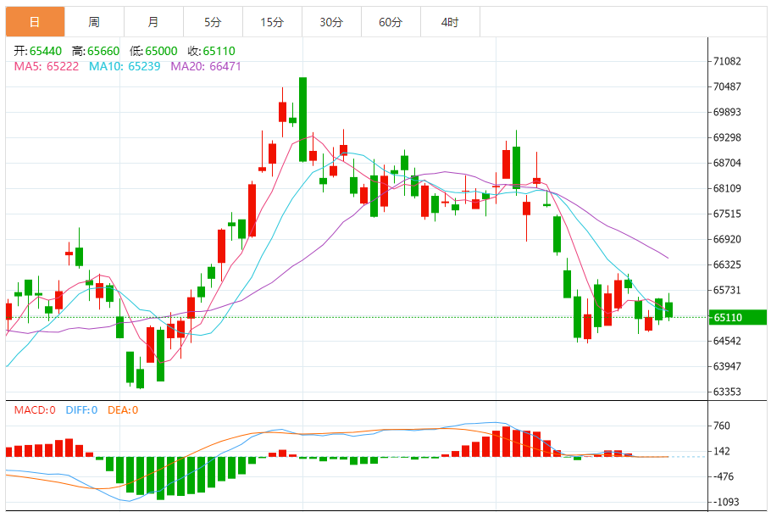
Task: Click the 69893 price axis label
Action: tap(727, 112)
